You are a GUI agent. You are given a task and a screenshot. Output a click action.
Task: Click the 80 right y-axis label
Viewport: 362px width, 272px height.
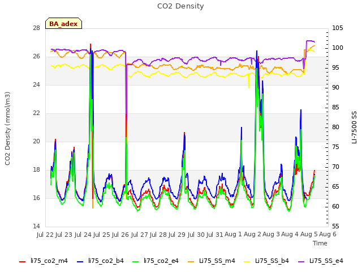point(335,127)
